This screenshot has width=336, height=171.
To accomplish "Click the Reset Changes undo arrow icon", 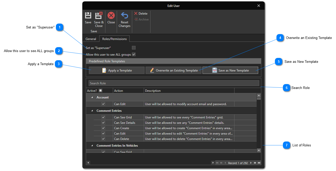I will (x=124, y=16).
